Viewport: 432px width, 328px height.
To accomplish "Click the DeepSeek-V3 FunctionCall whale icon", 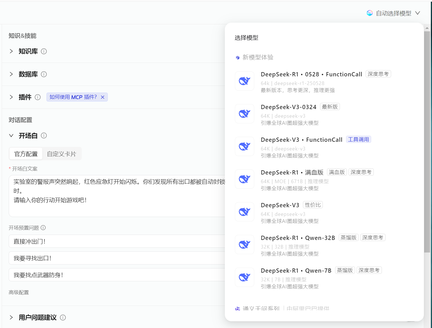I will [244, 147].
